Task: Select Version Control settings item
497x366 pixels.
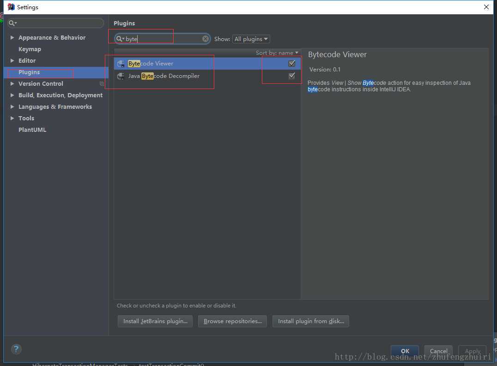Action: (x=41, y=83)
